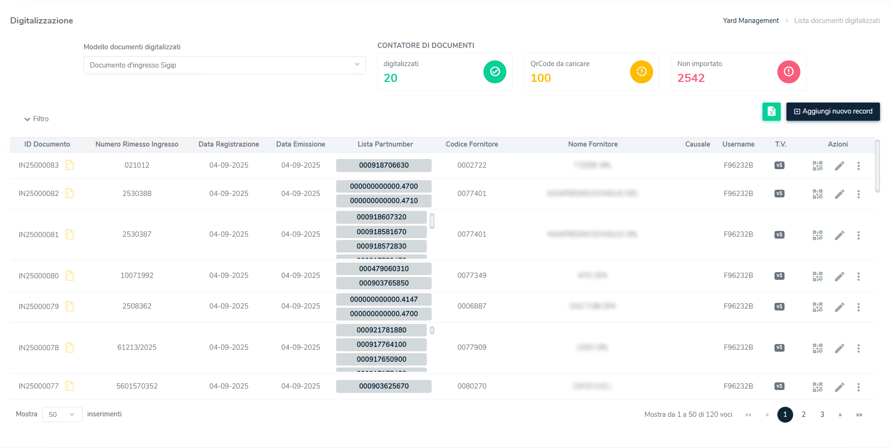Open the three-dot menu for IN25000081
The height and width of the screenshot is (448, 891).
(x=858, y=235)
